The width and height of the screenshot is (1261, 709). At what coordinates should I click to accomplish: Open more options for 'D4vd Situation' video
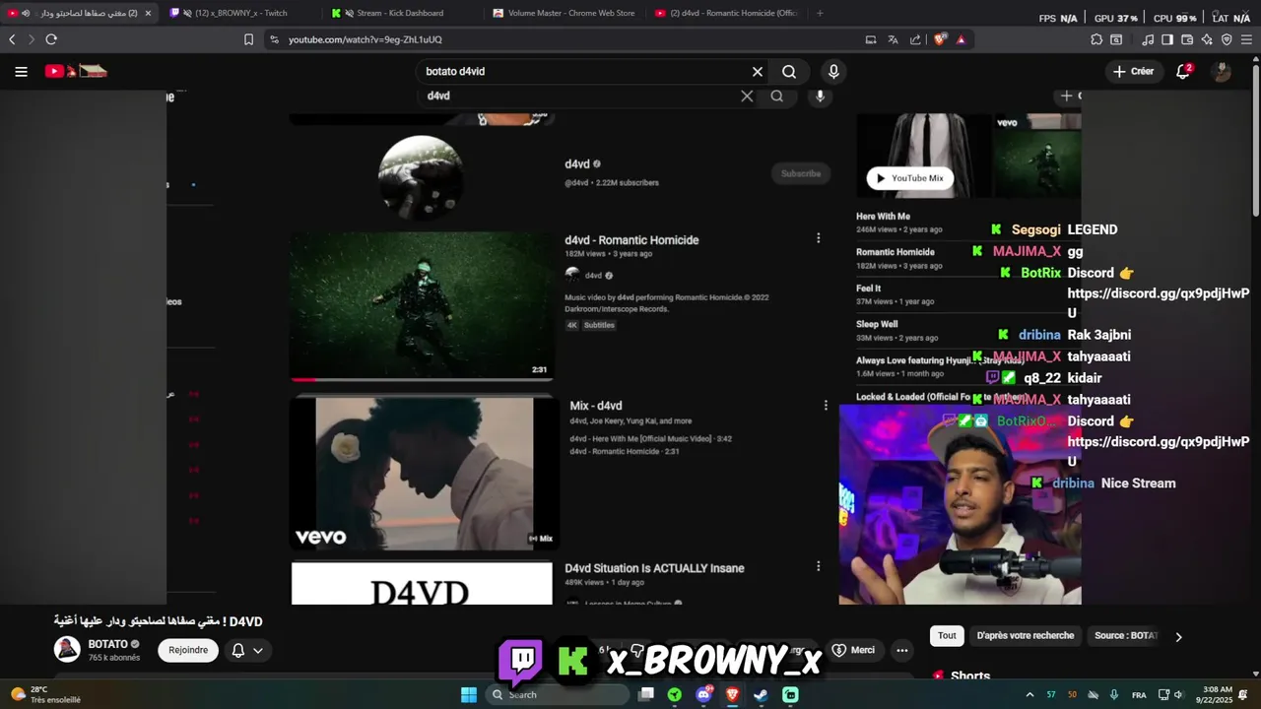(x=818, y=566)
